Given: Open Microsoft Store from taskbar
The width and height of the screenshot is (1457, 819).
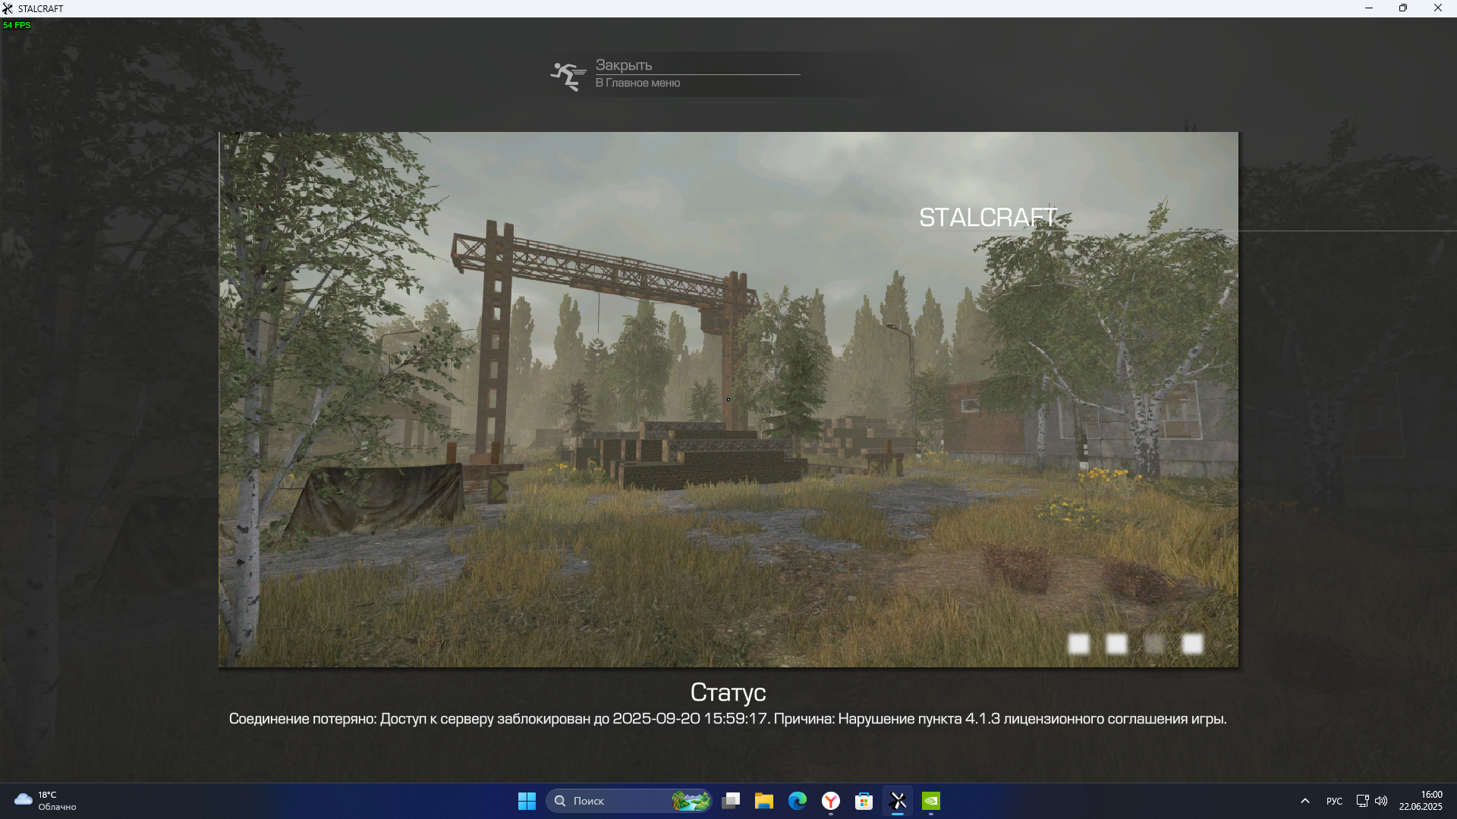Looking at the screenshot, I should click(x=864, y=801).
